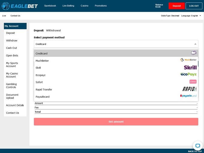Click the EagleBet logo
Image resolution: width=204 pixels, height=153 pixels.
[x=20, y=6]
